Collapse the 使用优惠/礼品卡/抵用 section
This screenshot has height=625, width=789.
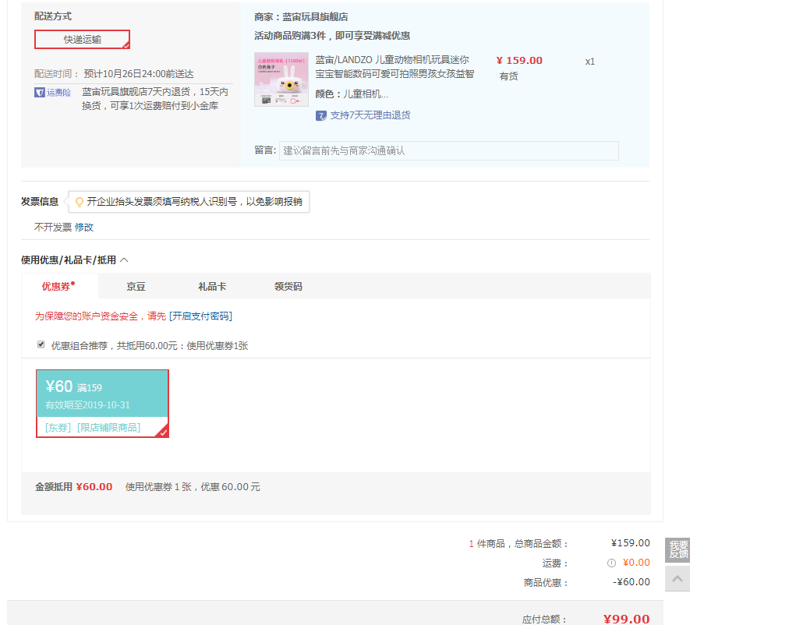(124, 260)
